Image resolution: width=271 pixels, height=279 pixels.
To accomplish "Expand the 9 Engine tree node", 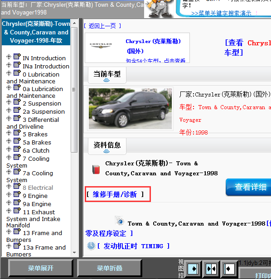I will pos(9,194).
